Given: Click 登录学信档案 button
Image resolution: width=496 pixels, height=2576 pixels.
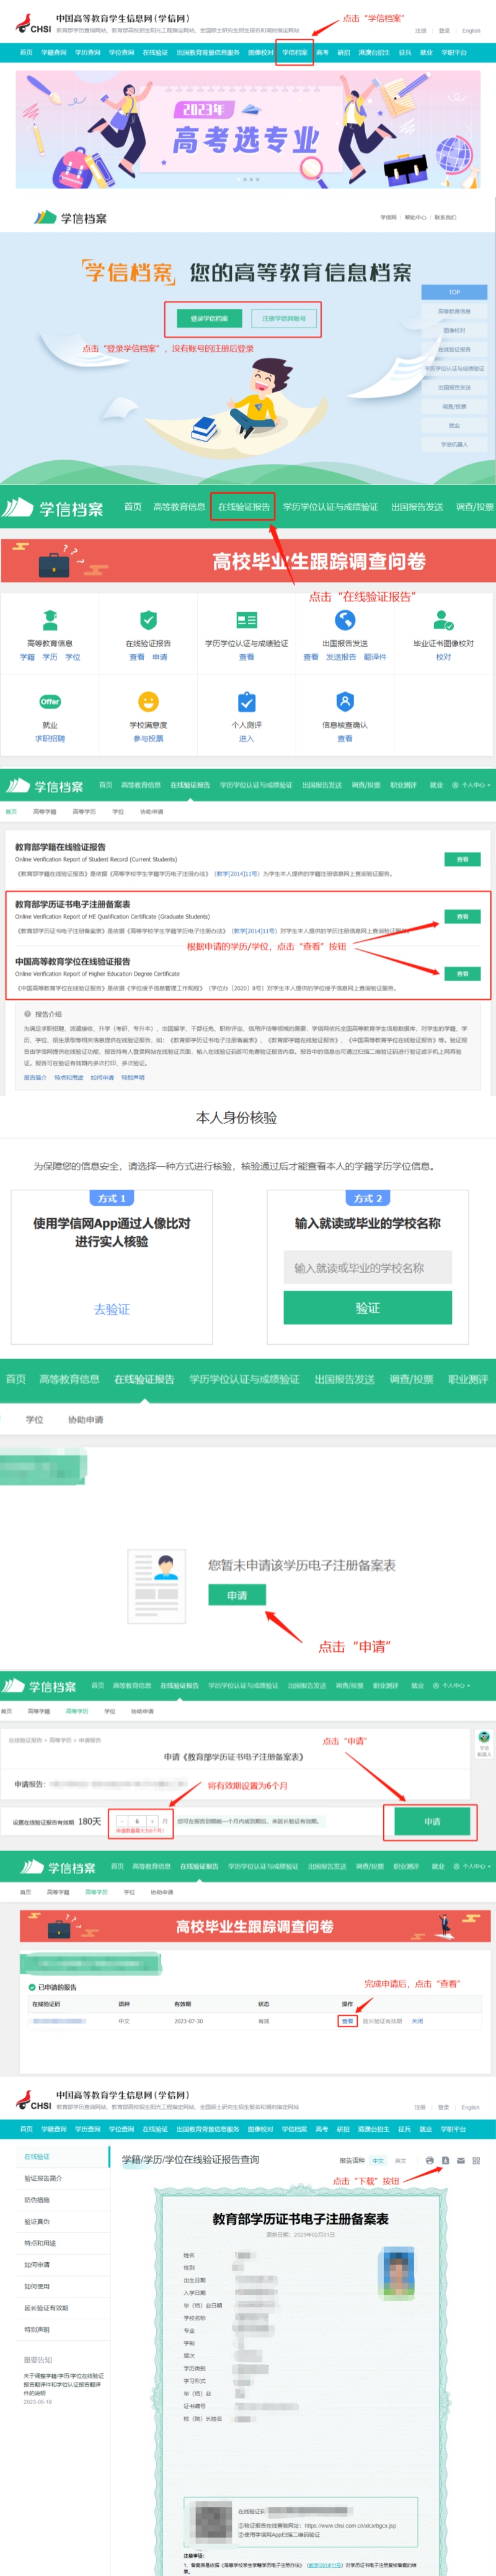Looking at the screenshot, I should 209,318.
